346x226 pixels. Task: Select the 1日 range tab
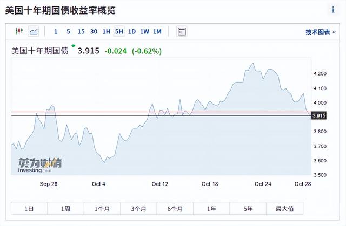click(x=29, y=208)
